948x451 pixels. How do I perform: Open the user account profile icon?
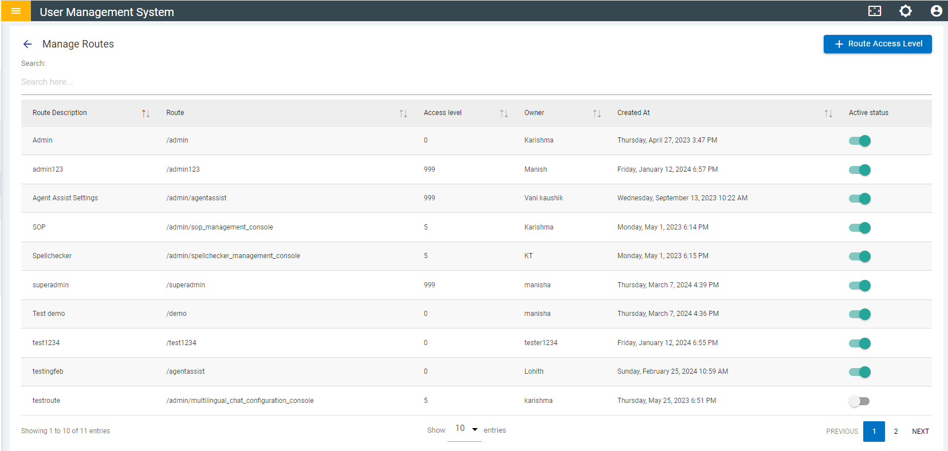click(x=936, y=11)
